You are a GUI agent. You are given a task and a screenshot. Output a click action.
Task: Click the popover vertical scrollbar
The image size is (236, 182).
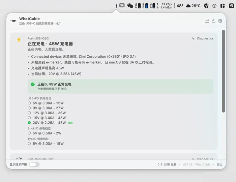(x=224, y=71)
